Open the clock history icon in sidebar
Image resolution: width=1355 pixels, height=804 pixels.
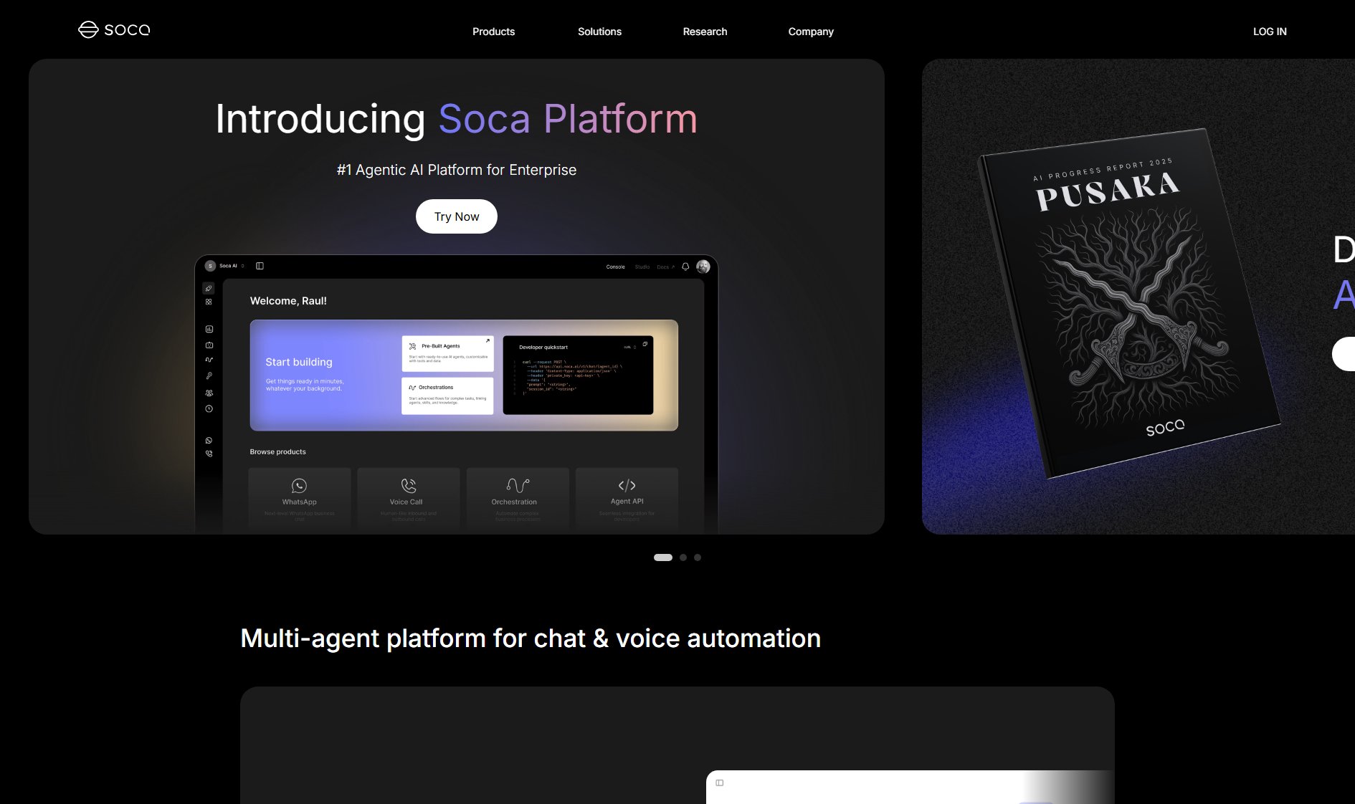coord(209,408)
